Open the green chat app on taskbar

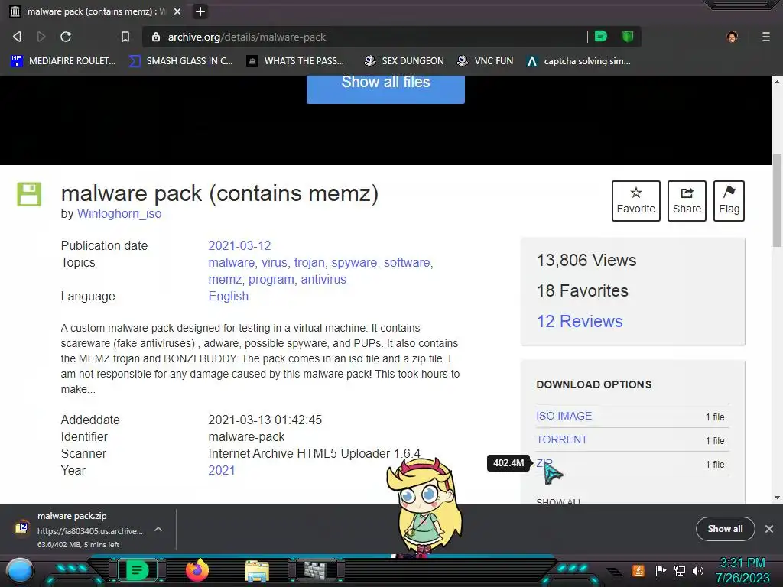tap(137, 570)
